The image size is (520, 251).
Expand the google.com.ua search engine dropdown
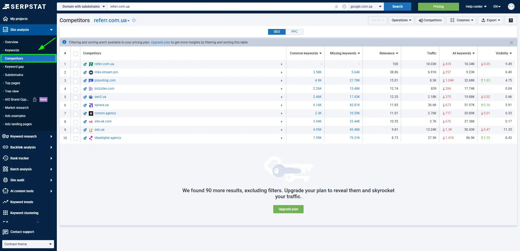tap(366, 7)
